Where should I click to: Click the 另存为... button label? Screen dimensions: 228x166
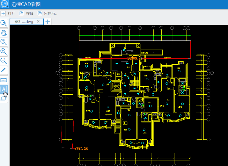(x=51, y=13)
